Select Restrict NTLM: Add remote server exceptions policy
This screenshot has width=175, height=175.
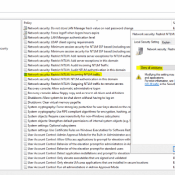coord(79,56)
